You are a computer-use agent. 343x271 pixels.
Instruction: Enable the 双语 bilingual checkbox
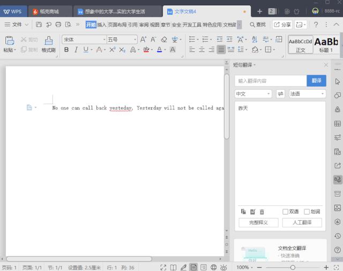click(285, 212)
